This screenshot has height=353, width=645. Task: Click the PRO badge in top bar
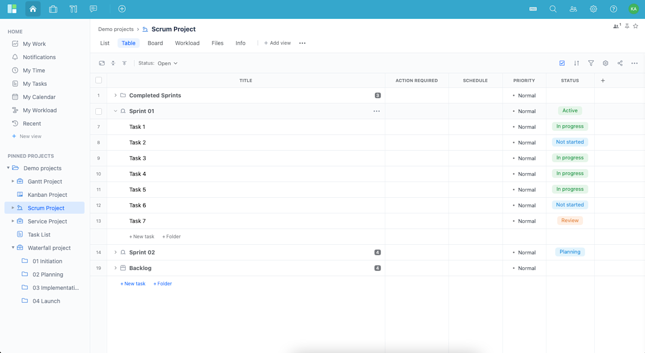(533, 9)
